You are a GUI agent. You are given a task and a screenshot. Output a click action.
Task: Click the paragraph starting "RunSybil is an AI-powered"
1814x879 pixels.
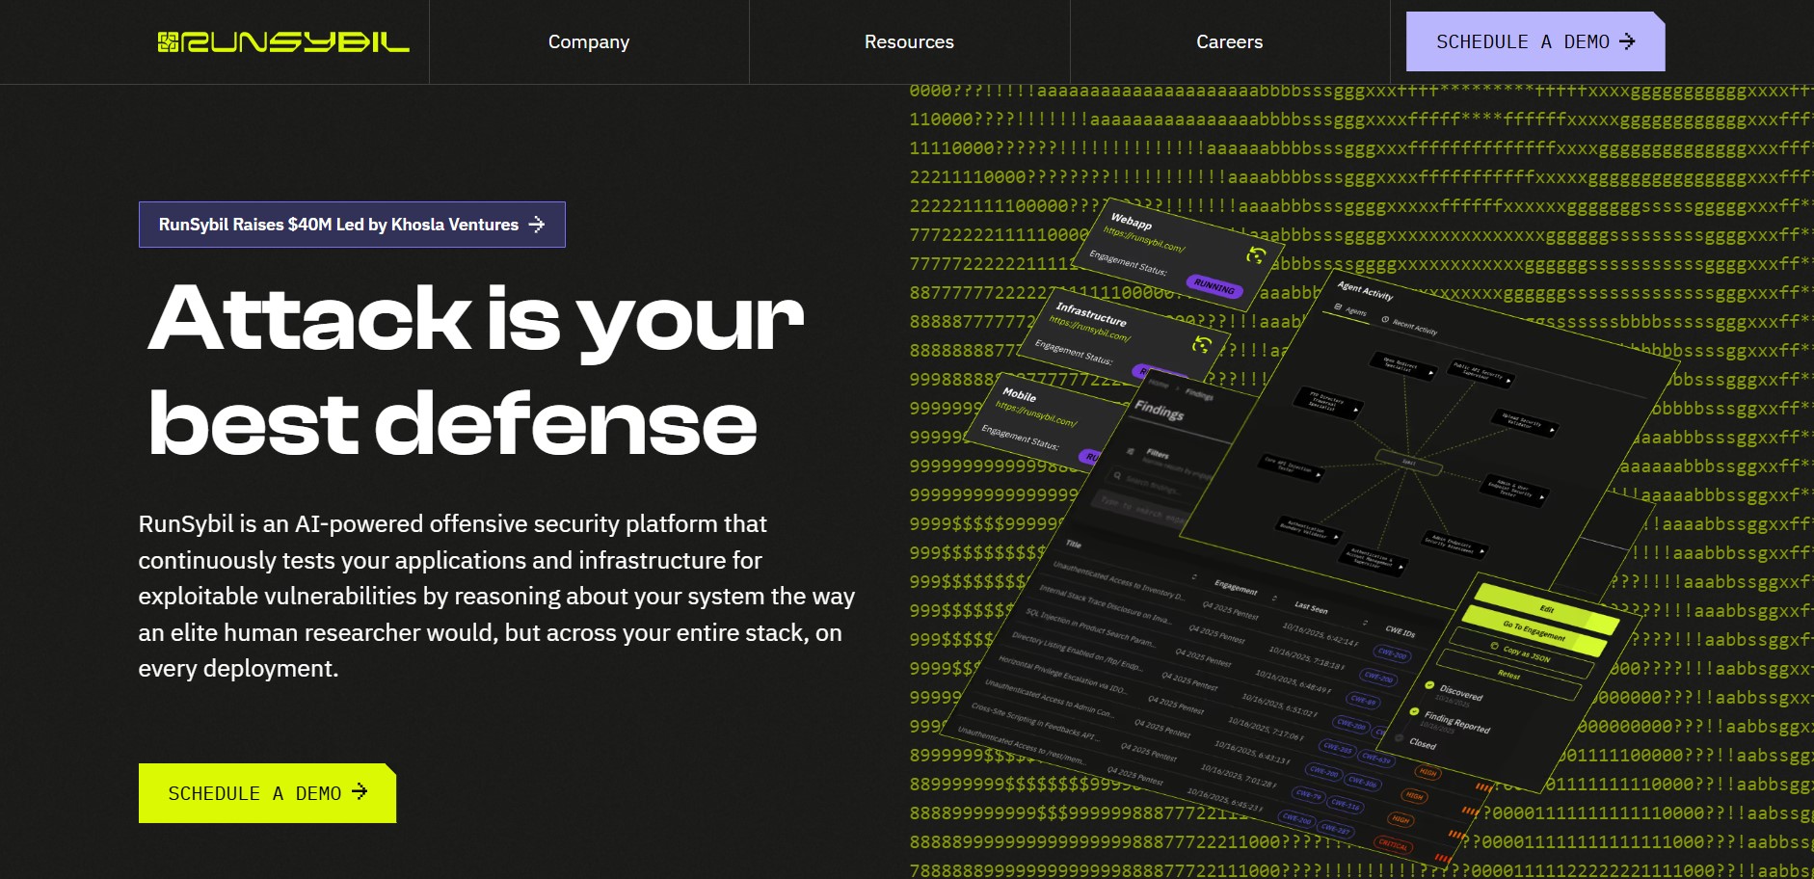[x=496, y=597]
